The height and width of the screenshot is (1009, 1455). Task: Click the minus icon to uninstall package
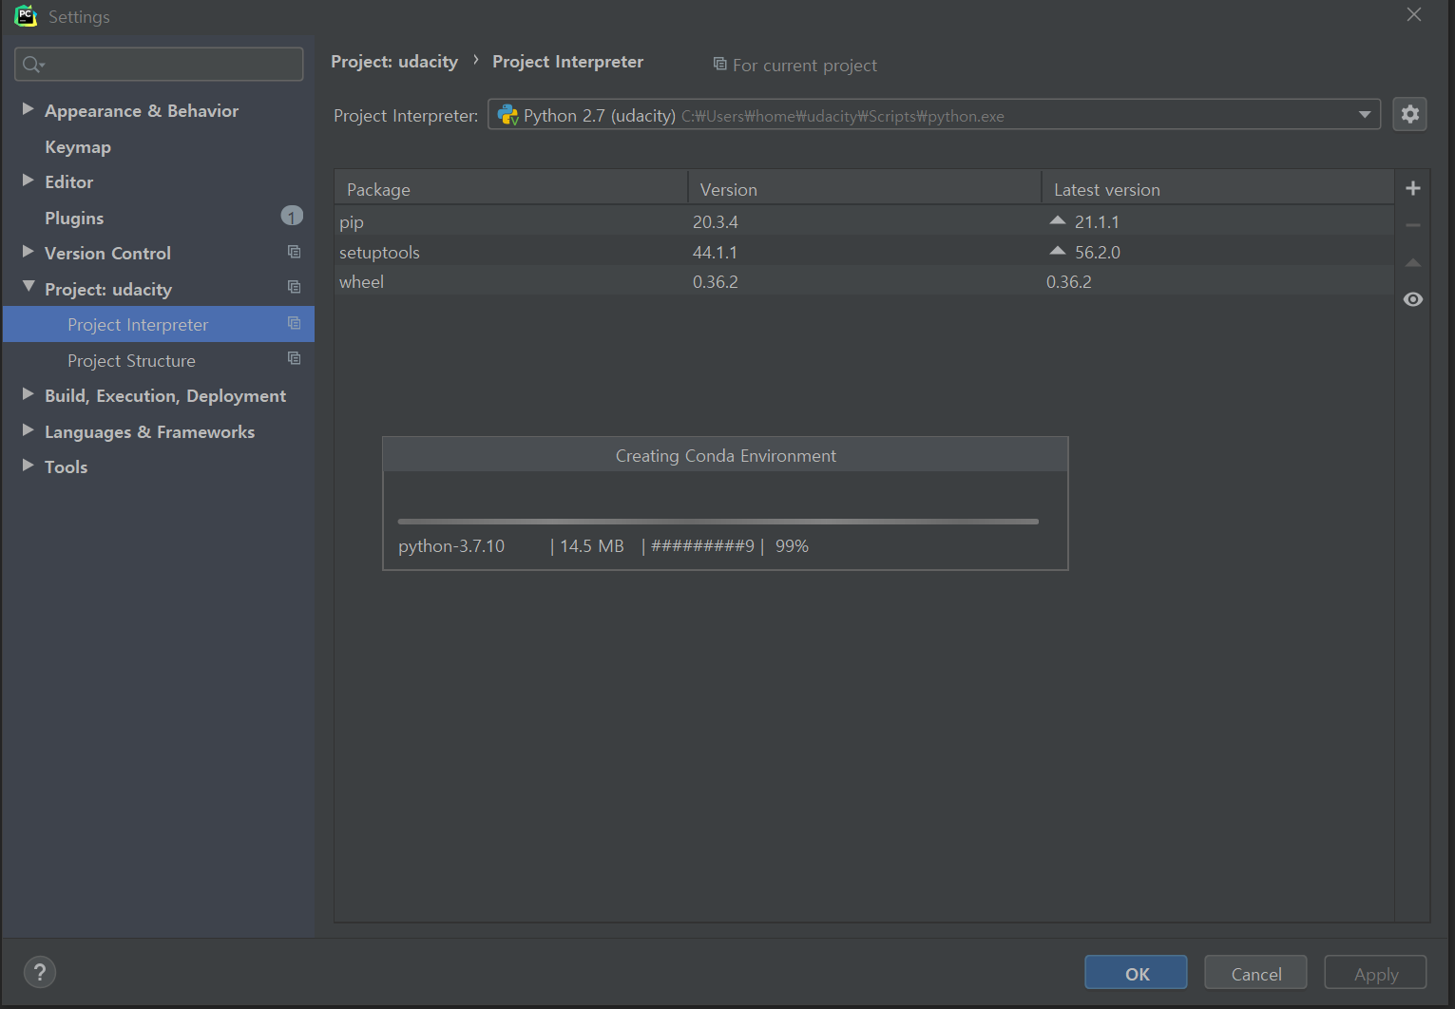(1413, 225)
